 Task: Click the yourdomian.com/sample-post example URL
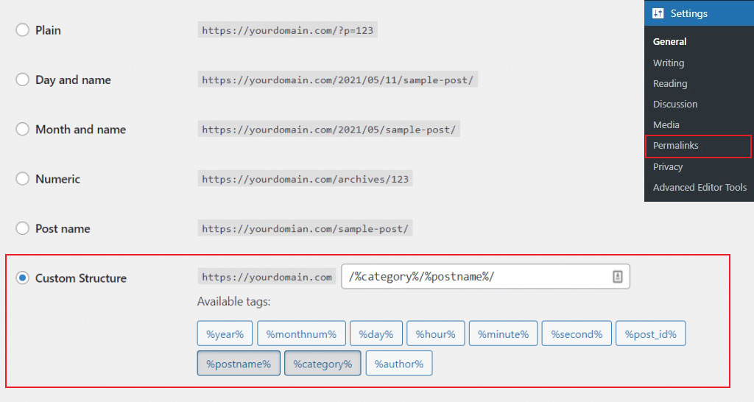305,228
